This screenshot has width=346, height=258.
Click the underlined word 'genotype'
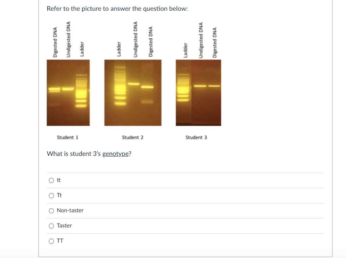115,154
